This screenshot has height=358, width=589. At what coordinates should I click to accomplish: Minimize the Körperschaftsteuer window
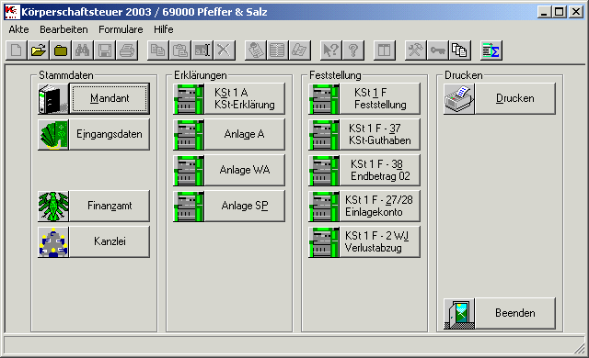pos(544,12)
